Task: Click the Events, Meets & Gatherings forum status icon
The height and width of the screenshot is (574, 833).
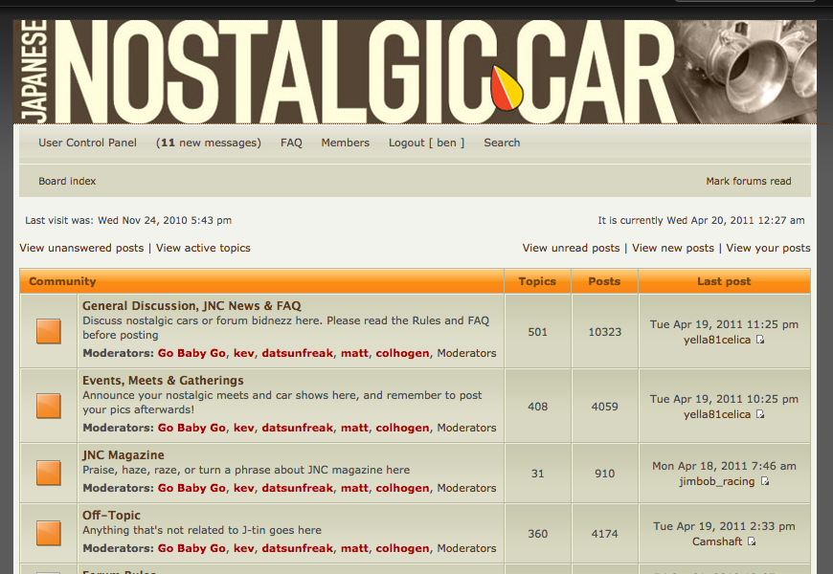Action: pyautogui.click(x=48, y=407)
